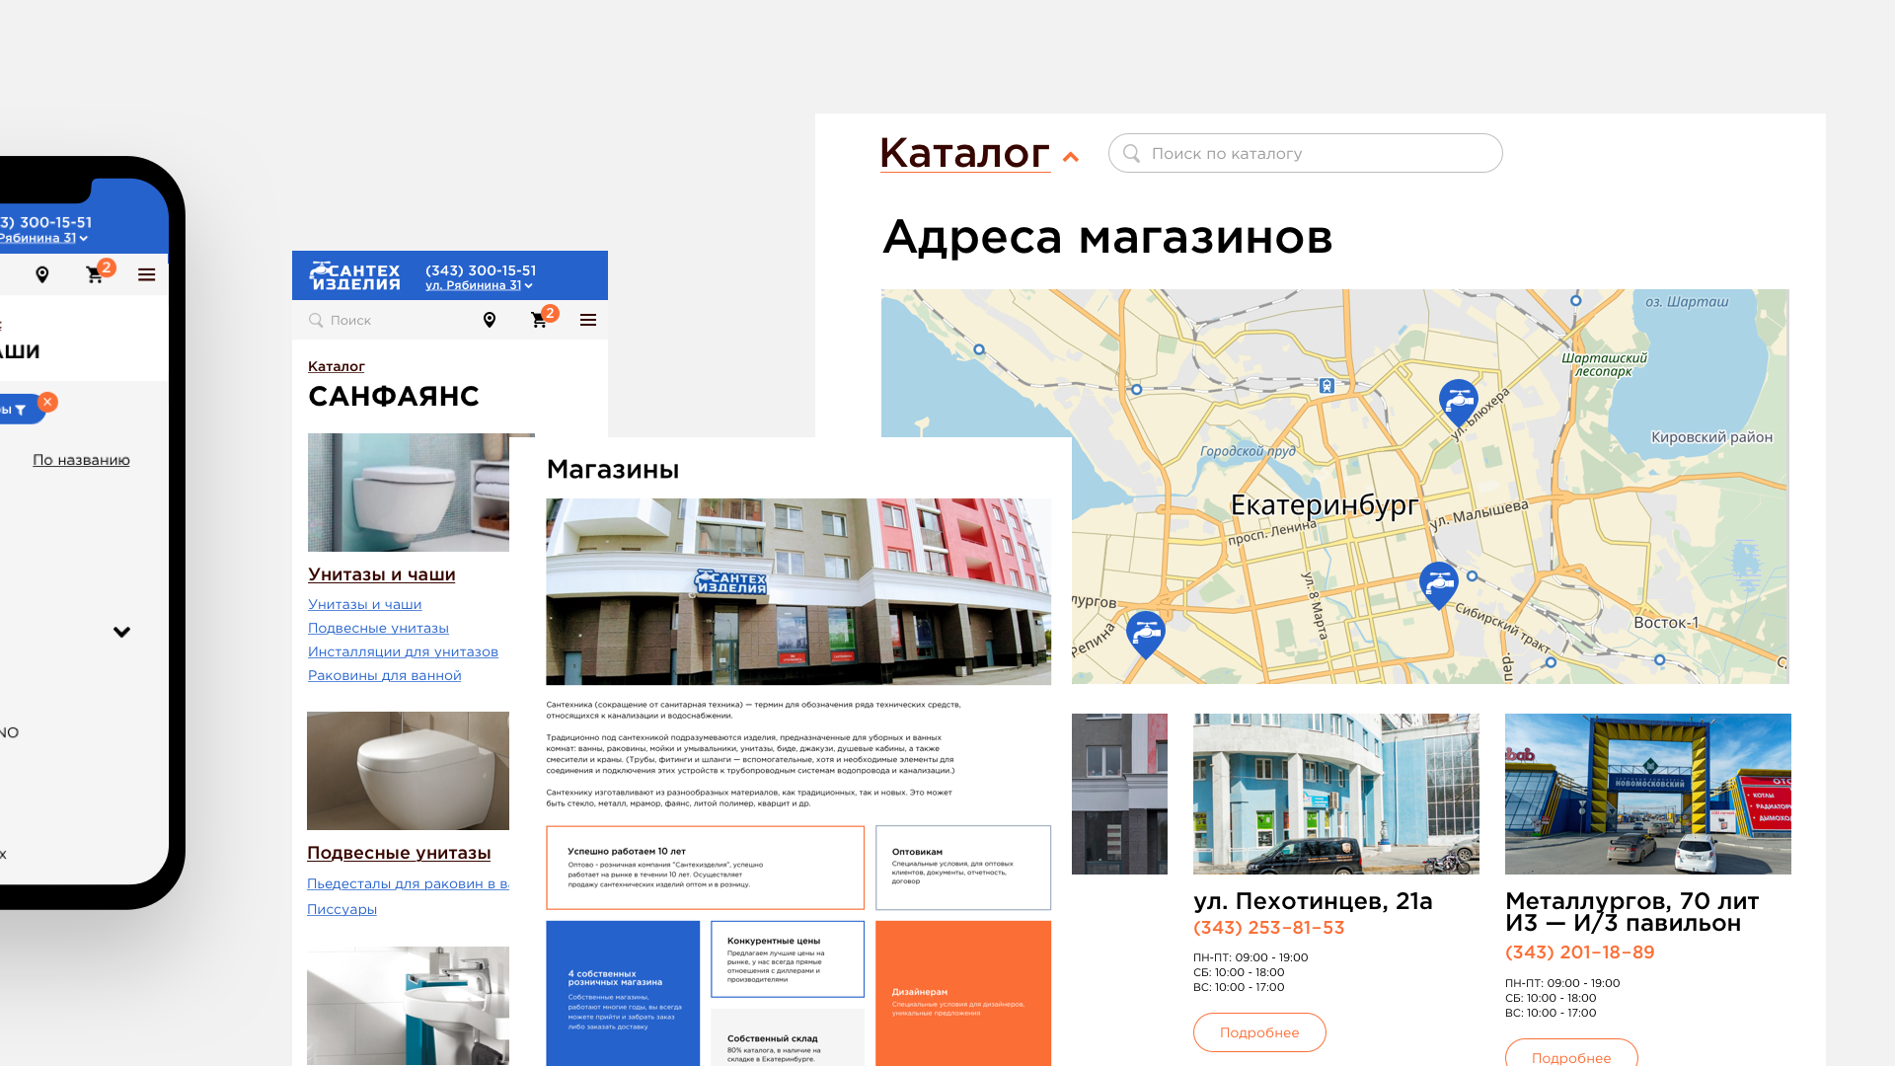The height and width of the screenshot is (1066, 1895).
Task: Open 'Пьедесталы для раковин' link
Action: 408,883
